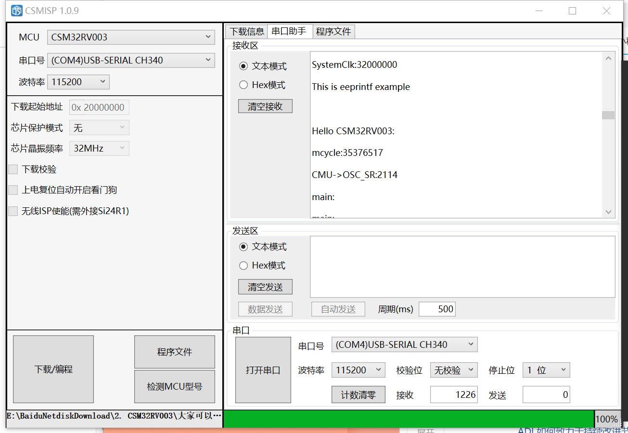Image resolution: width=628 pixels, height=433 pixels.
Task: Click the 周期(ms) field showing 500
Action: click(x=437, y=309)
